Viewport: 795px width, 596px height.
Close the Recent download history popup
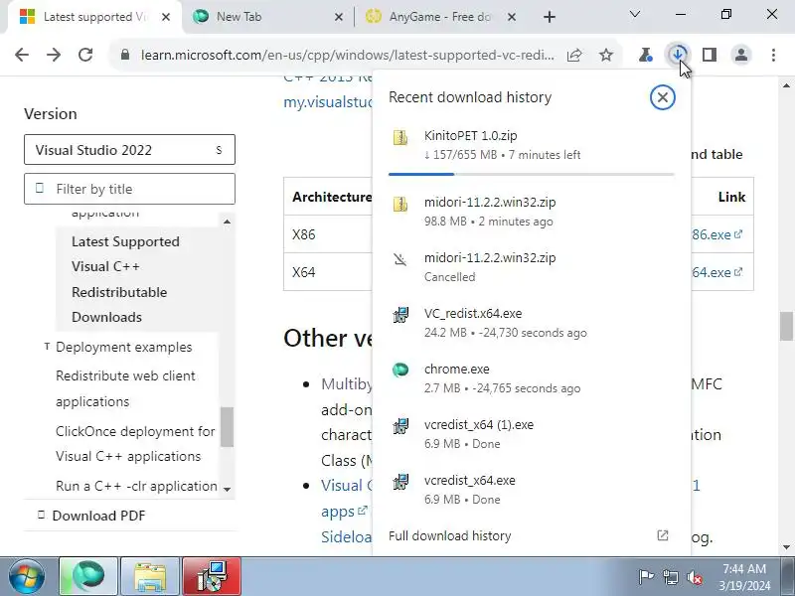[x=662, y=97]
